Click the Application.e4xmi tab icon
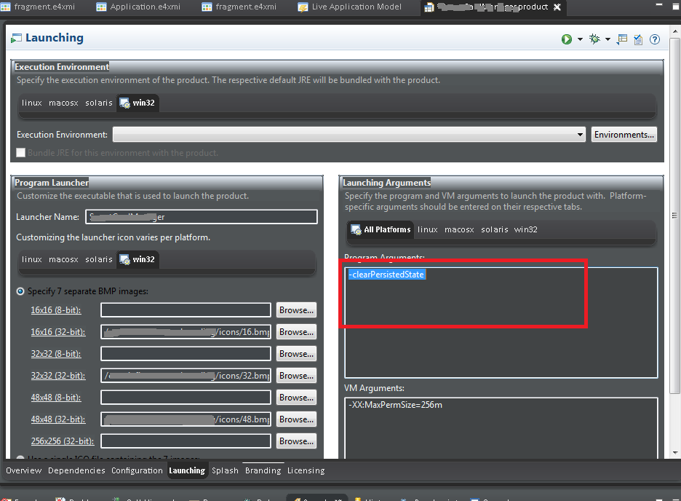This screenshot has height=501, width=681. (101, 7)
